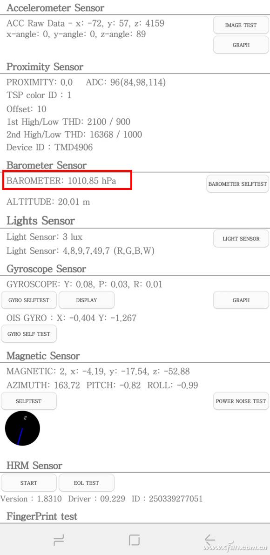Open the gyroscope DISPLAY button
Image resolution: width=270 pixels, height=555 pixels.
86,300
